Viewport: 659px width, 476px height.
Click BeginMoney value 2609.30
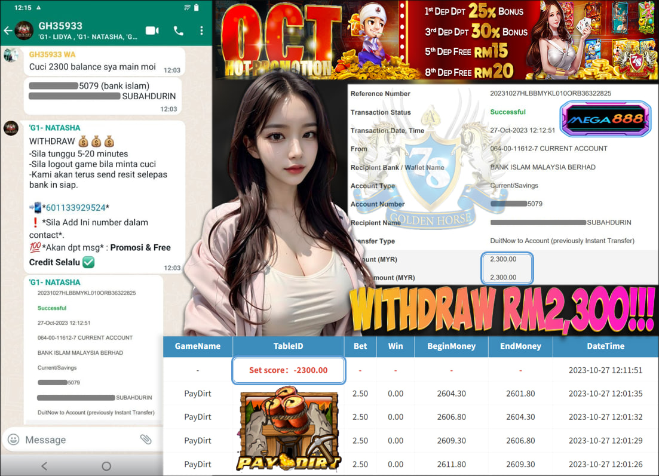click(451, 441)
